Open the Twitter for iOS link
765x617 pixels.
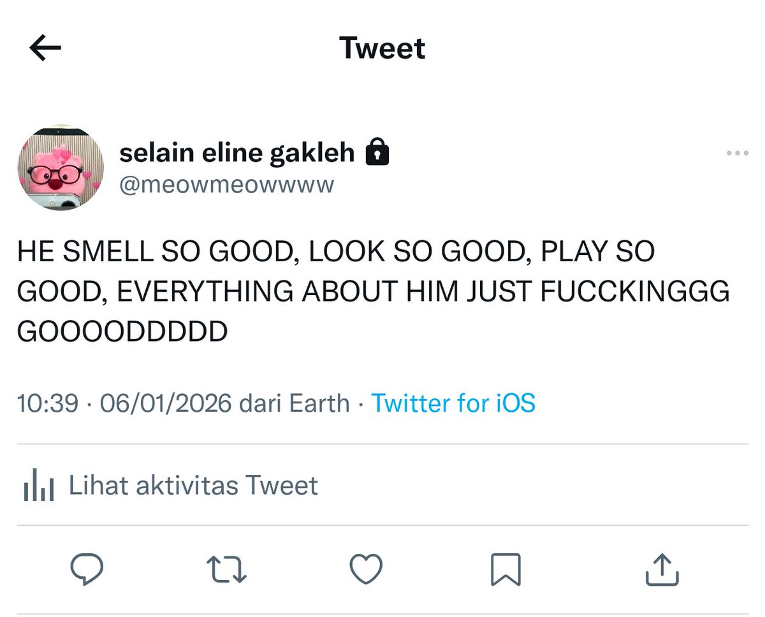[x=453, y=403]
